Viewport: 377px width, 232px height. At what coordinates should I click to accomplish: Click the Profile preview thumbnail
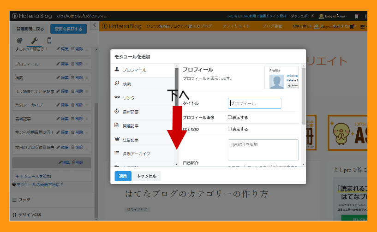click(281, 77)
